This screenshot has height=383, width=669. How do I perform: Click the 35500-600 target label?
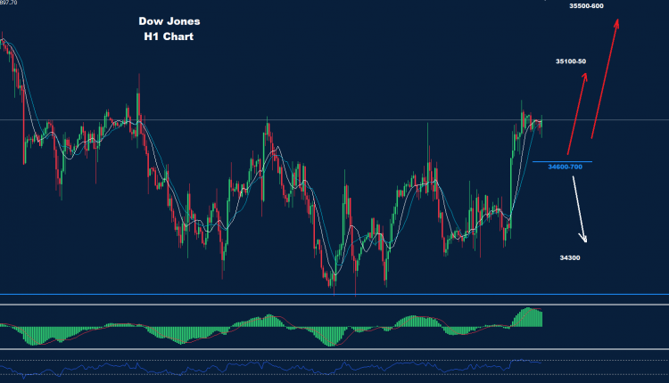pyautogui.click(x=586, y=6)
